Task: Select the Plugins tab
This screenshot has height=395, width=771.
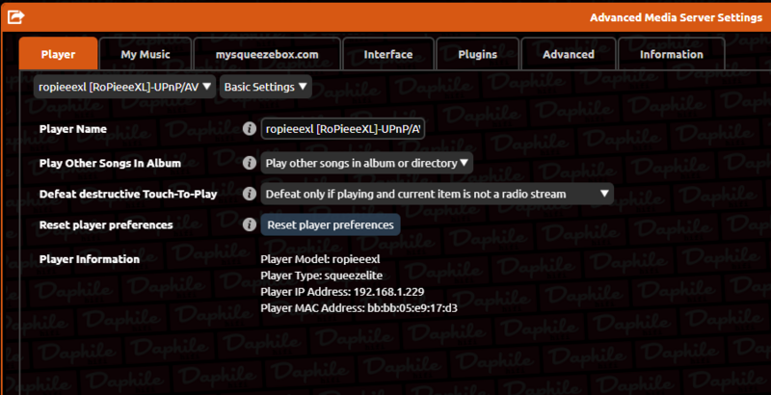Action: pos(476,54)
